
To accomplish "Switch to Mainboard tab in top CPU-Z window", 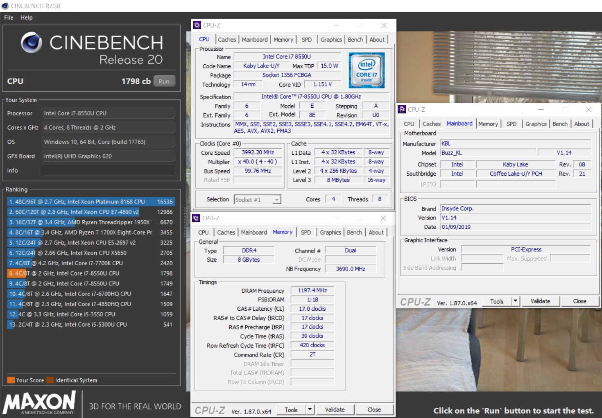I will pos(255,40).
